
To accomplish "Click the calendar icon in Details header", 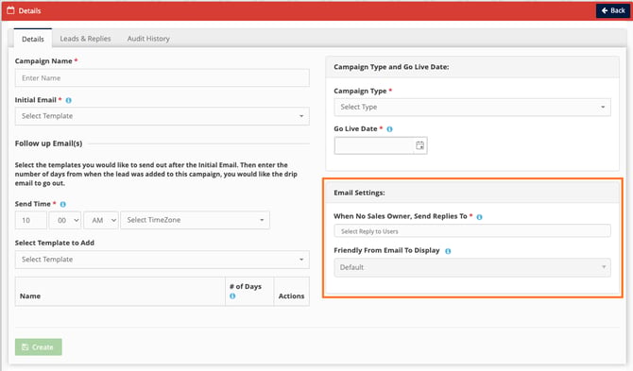I will point(10,10).
